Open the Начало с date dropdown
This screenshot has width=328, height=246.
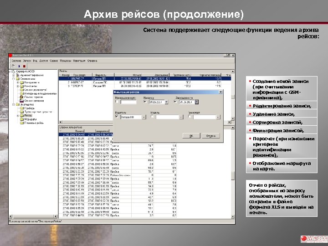pyautogui.click(x=167, y=102)
